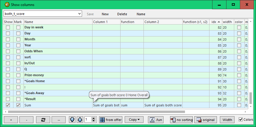The image size is (256, 127).
Task: Open the .fun function editor button
Action: tap(156, 120)
